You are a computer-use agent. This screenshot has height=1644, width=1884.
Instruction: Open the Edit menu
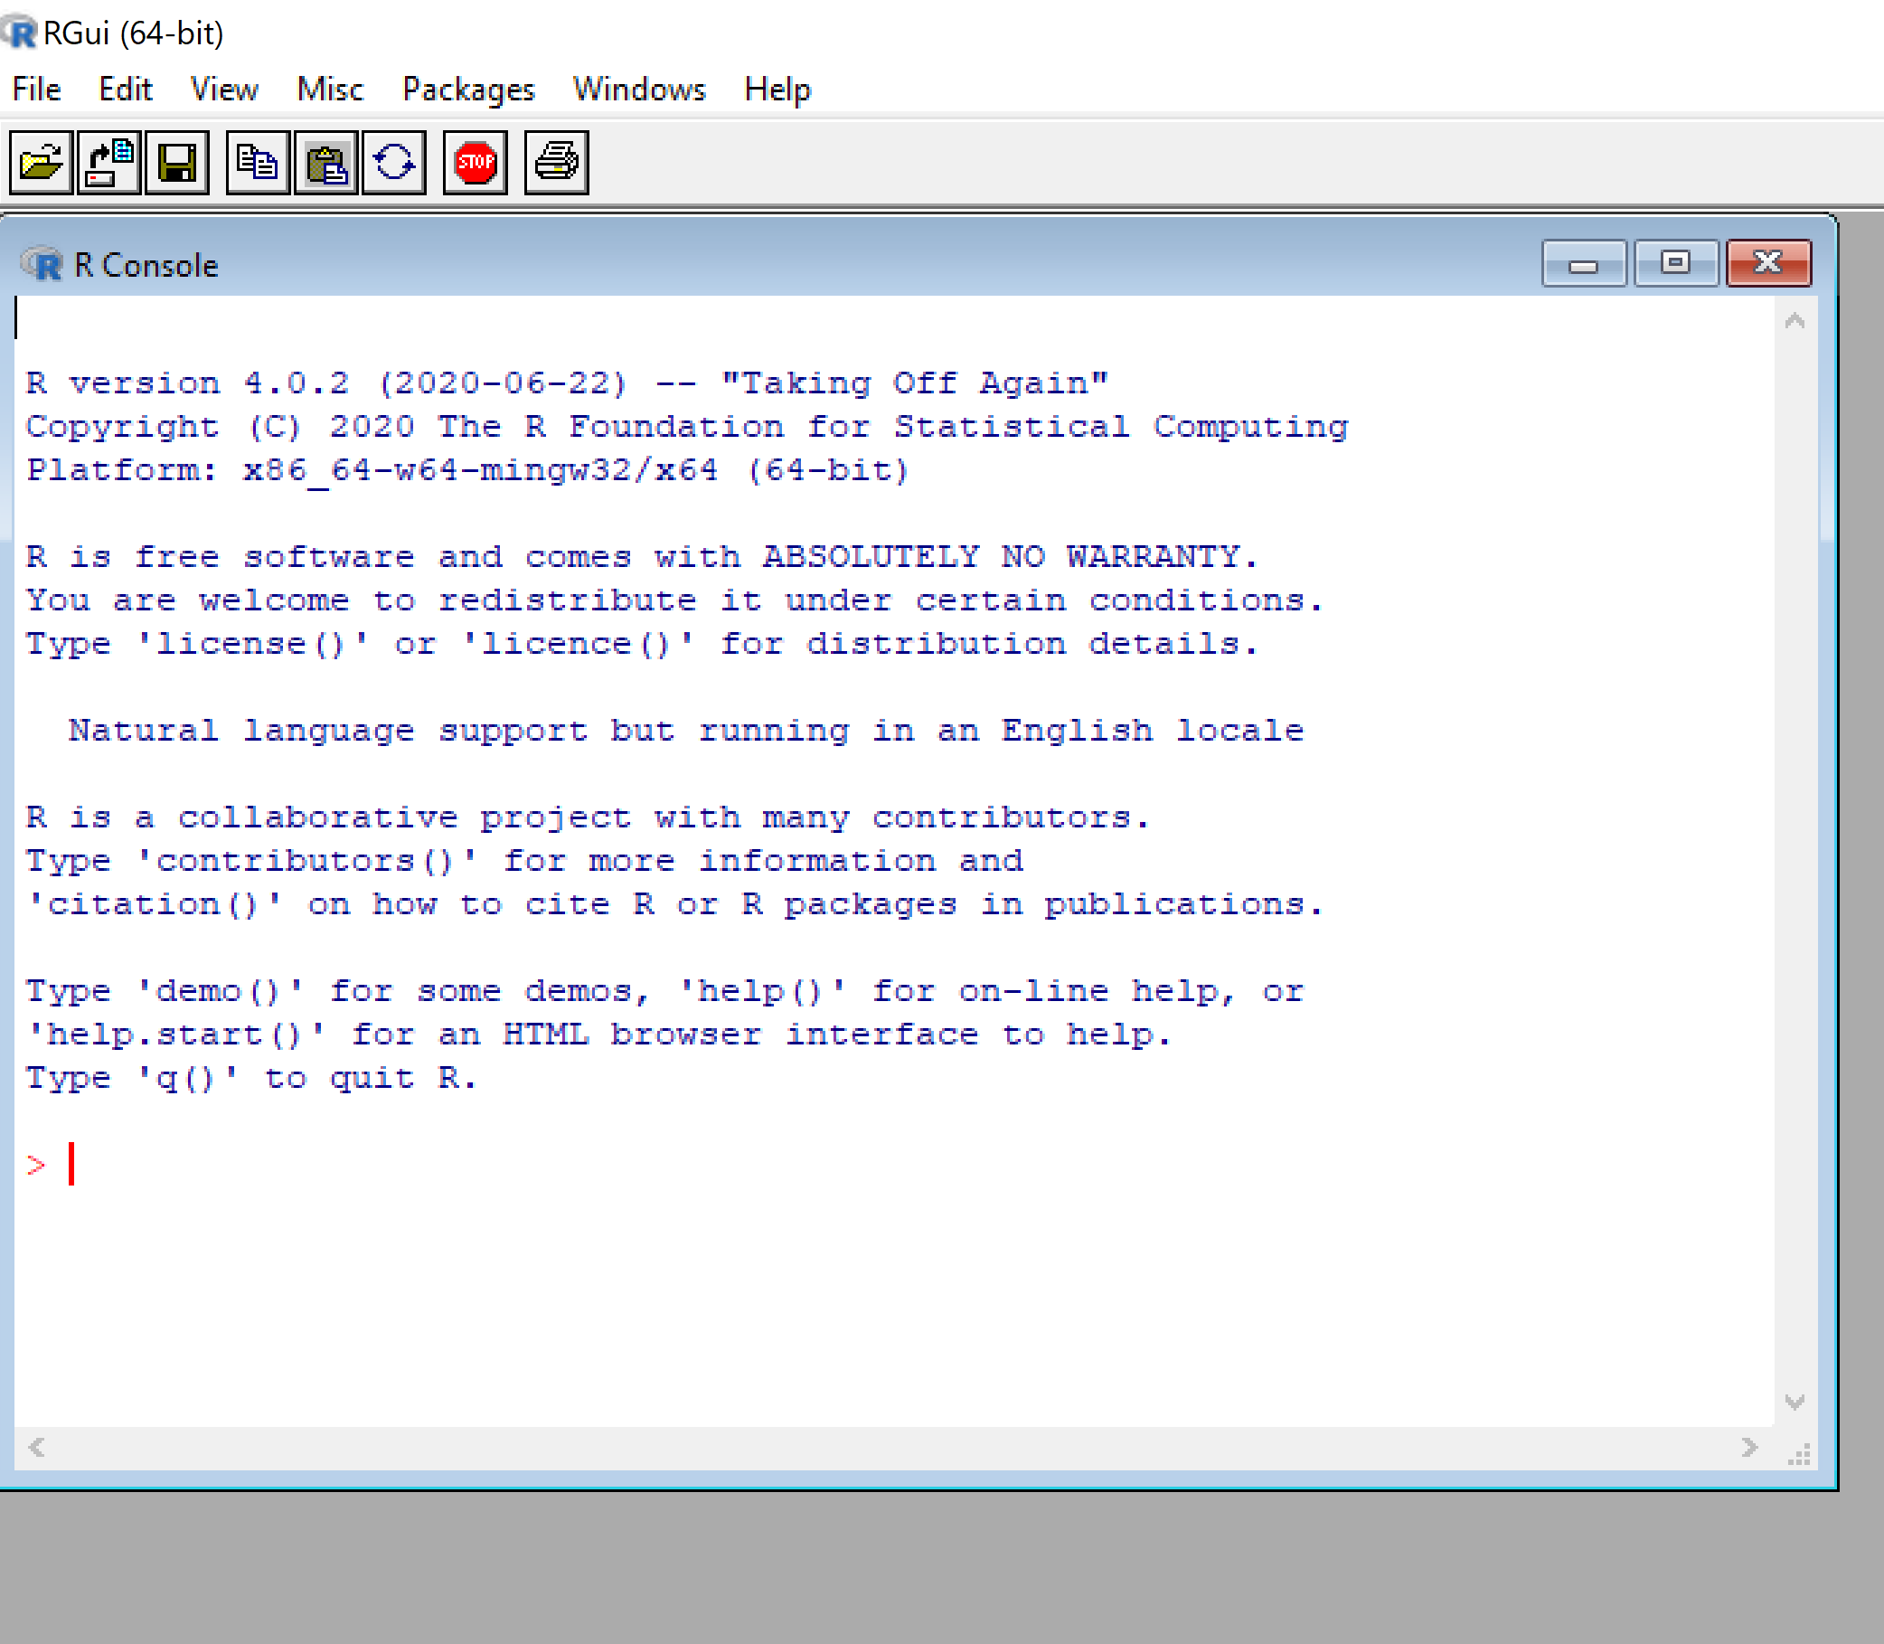pyautogui.click(x=125, y=89)
